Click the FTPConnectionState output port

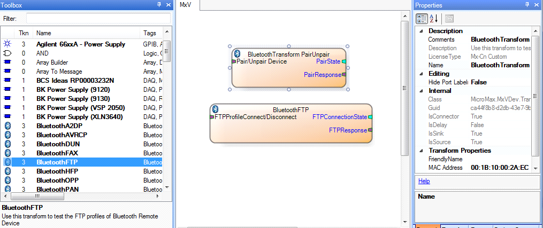[370, 117]
